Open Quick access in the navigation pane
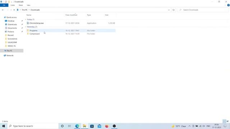This screenshot has width=230, height=129. click(x=11, y=17)
